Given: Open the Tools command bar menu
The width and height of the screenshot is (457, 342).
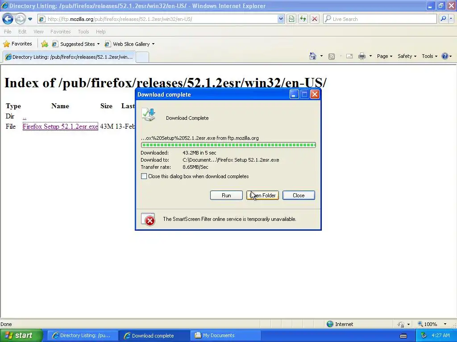Looking at the screenshot, I should coord(429,56).
